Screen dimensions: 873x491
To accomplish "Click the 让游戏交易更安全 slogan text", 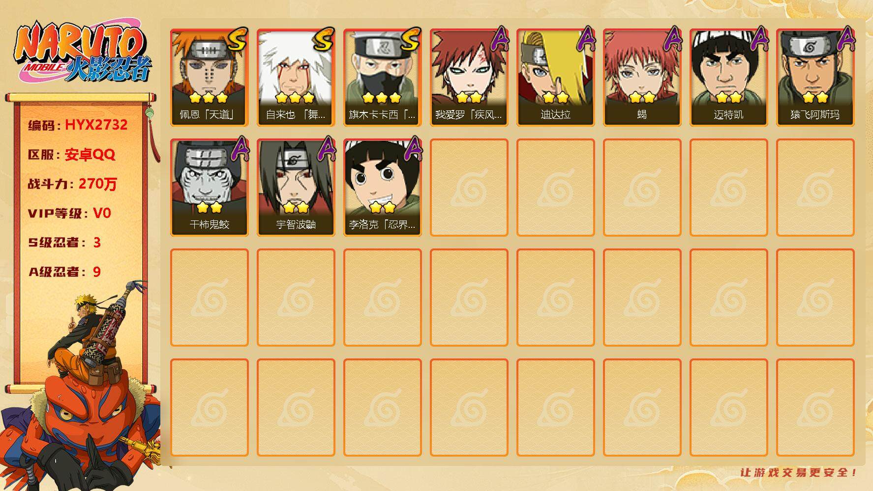I will point(798,472).
